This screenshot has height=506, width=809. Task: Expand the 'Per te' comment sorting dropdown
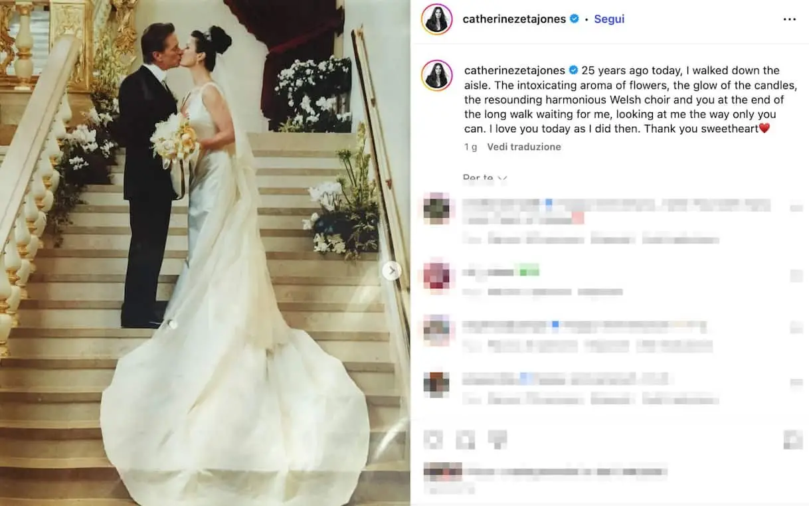[485, 178]
